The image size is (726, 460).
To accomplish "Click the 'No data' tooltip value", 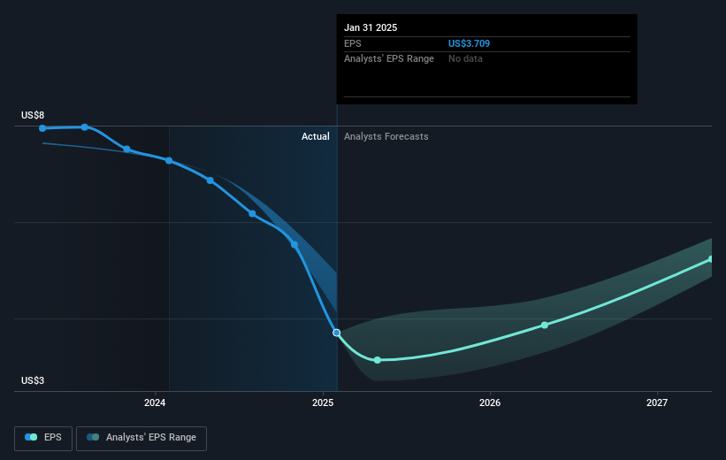I will tap(465, 59).
